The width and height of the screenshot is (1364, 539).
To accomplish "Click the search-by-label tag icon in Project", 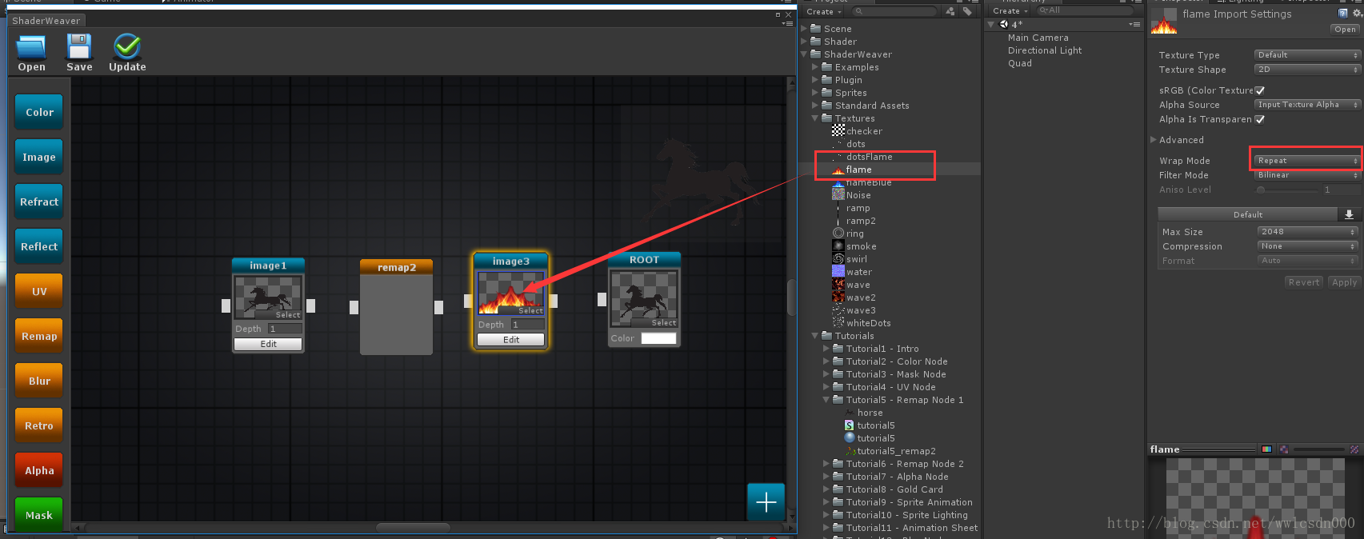I will pyautogui.click(x=967, y=11).
